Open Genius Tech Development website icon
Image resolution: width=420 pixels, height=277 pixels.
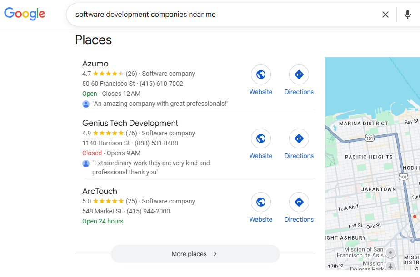point(261,138)
